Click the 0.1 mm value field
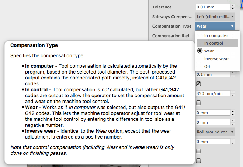 click(x=212, y=74)
